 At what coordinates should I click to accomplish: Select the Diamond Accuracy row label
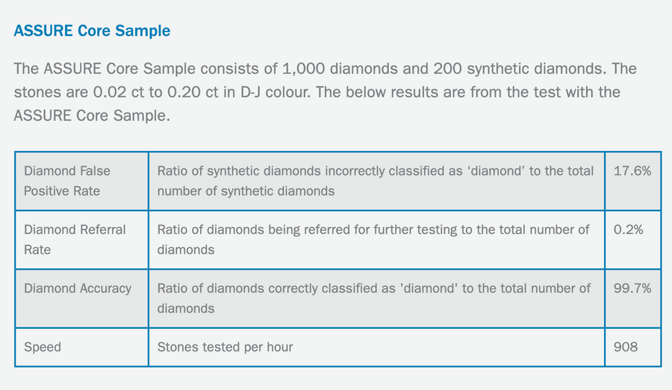[78, 288]
